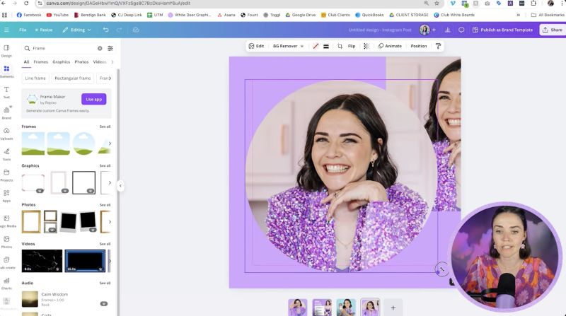
Task: Open the Magic Media sidebar panel
Action: (6, 221)
